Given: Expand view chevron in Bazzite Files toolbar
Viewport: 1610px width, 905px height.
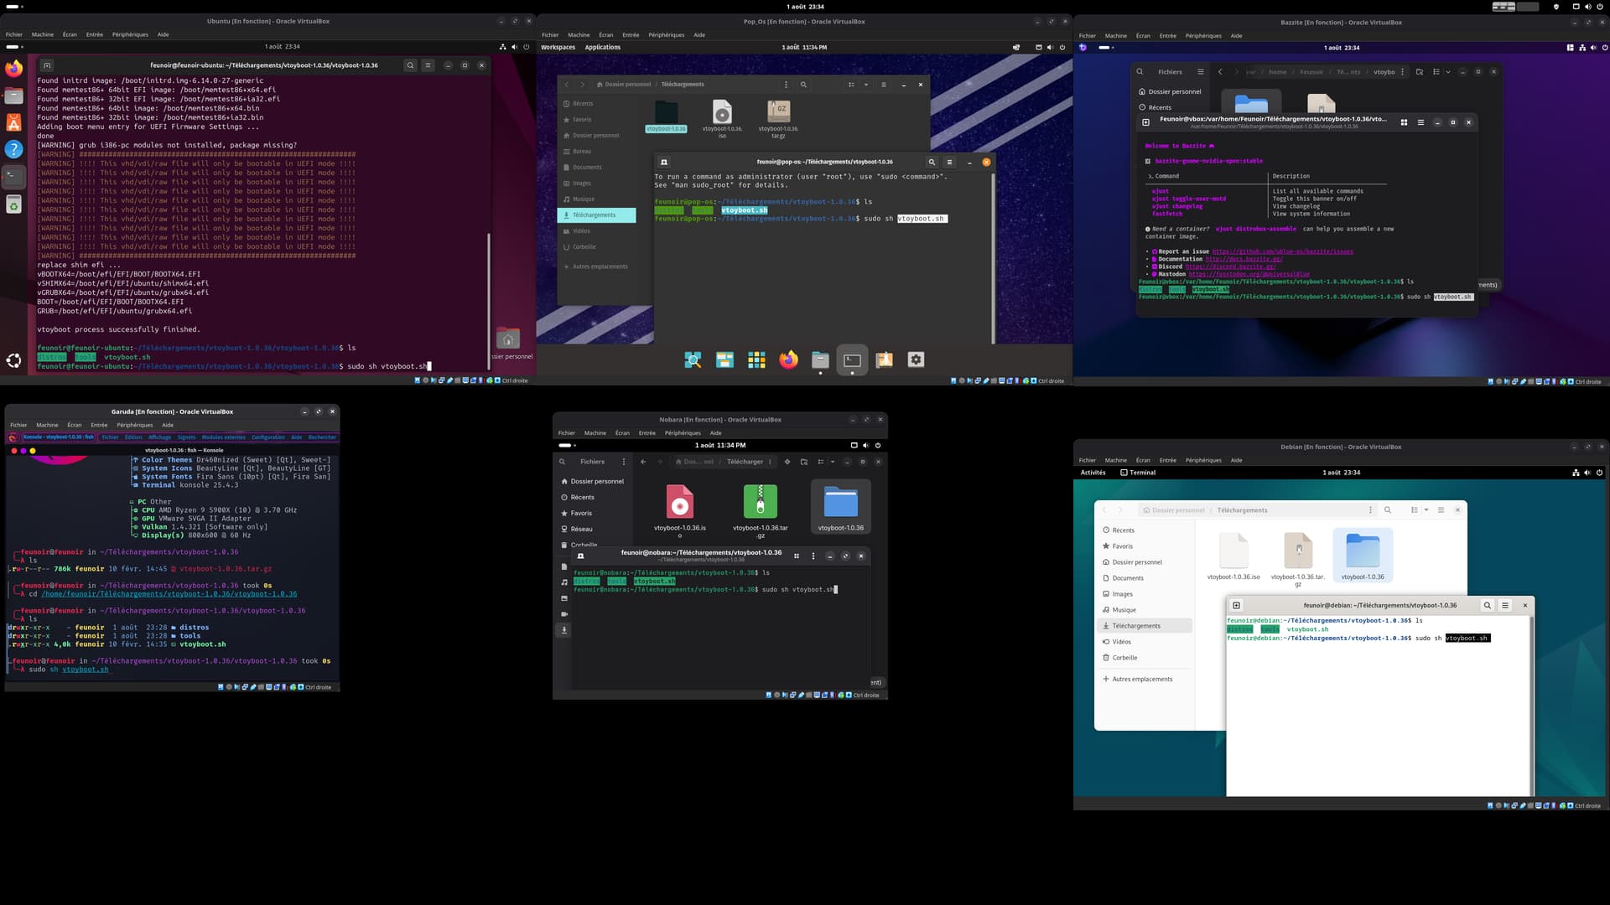Looking at the screenshot, I should [x=1448, y=72].
